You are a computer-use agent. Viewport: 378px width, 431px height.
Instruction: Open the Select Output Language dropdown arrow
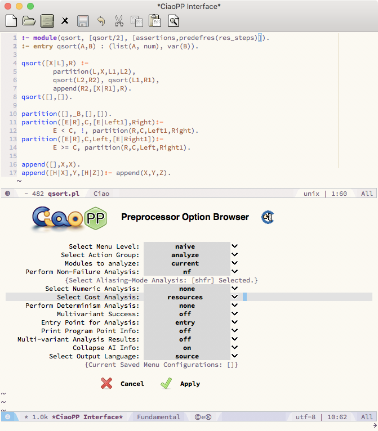[235, 356]
